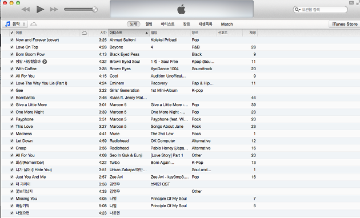The width and height of the screenshot is (360, 218).
Task: Open the Music library dropdown
Action: pyautogui.click(x=15, y=24)
